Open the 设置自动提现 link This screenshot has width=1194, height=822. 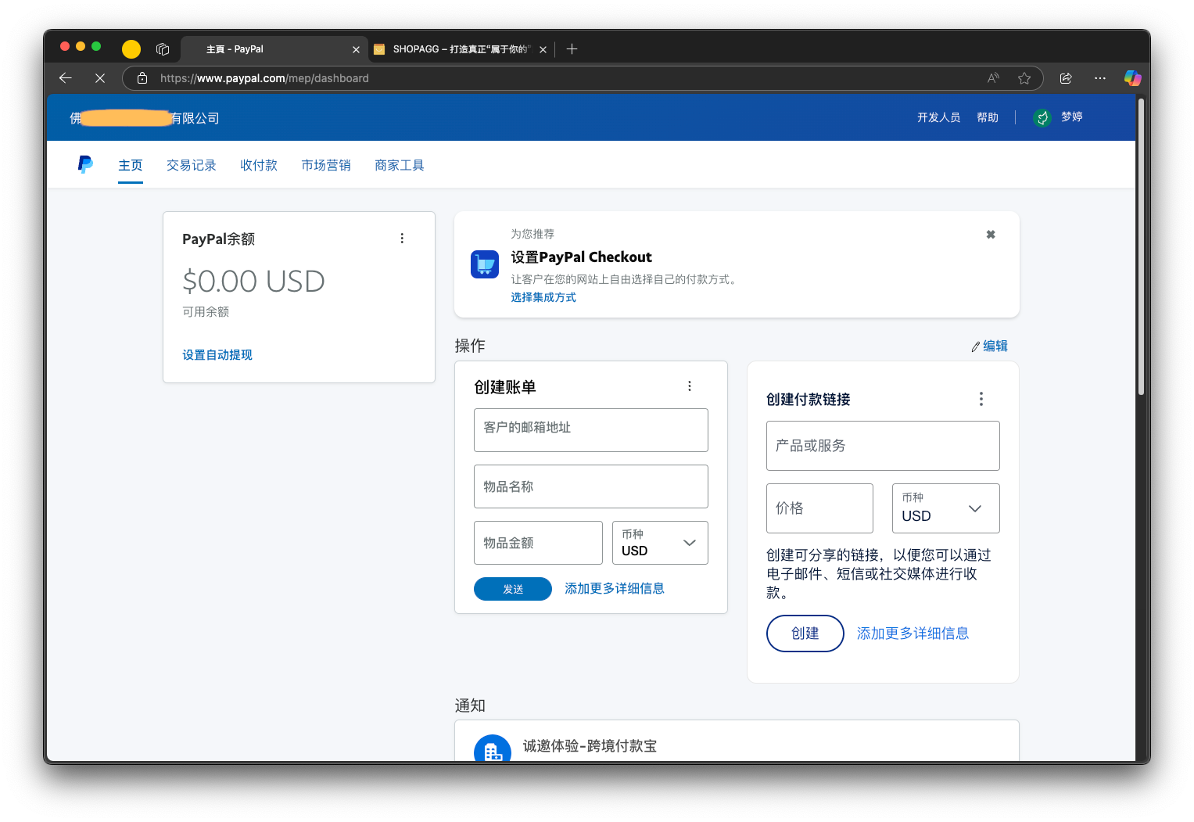pyautogui.click(x=217, y=355)
